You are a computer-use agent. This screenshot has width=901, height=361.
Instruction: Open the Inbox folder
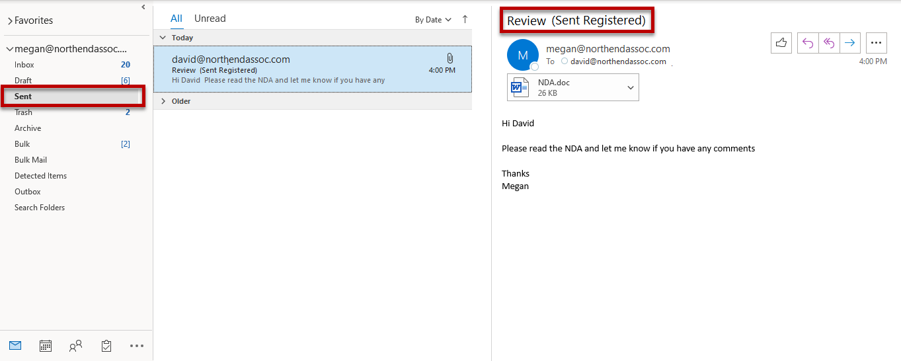coord(24,65)
